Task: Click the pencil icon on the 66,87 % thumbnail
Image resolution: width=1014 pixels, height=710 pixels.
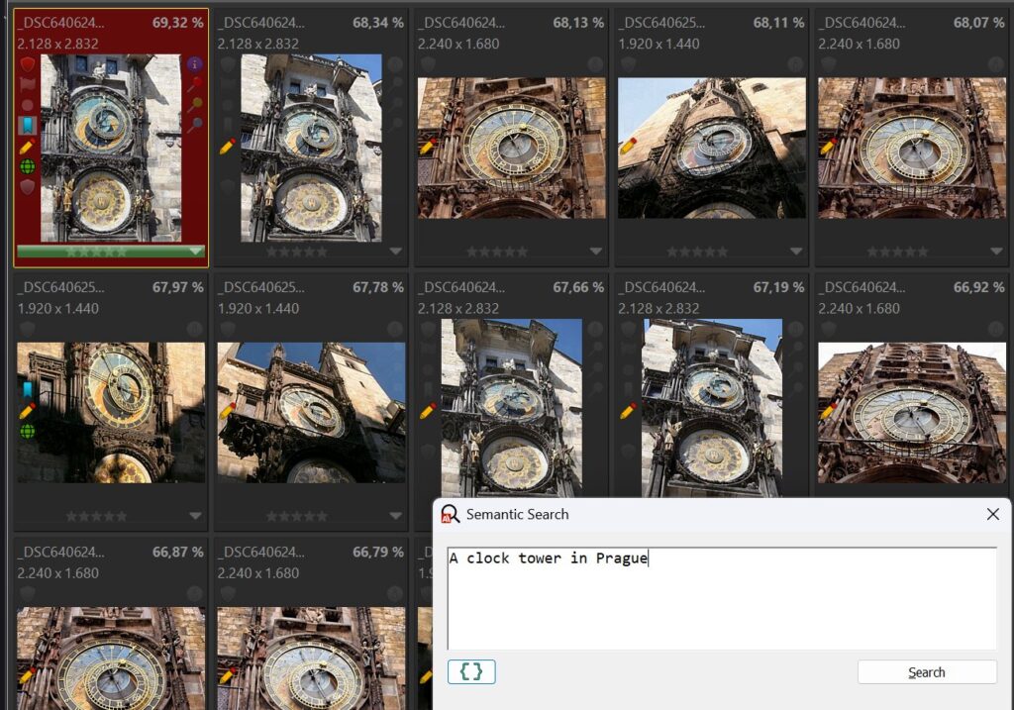Action: (x=27, y=675)
